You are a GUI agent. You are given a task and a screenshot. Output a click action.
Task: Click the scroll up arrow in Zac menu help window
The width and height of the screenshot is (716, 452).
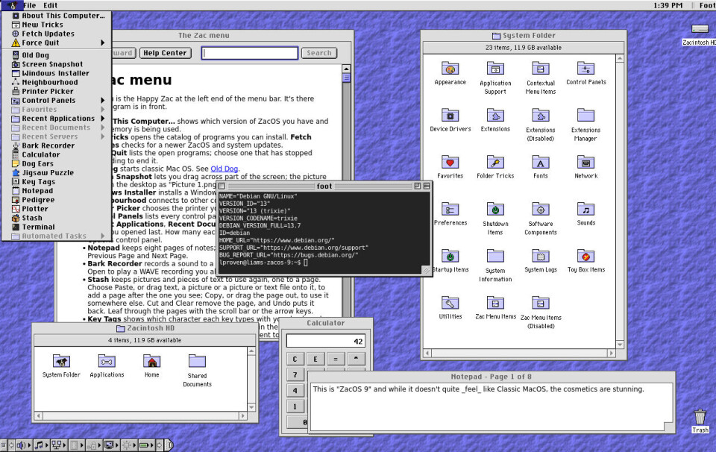(346, 69)
